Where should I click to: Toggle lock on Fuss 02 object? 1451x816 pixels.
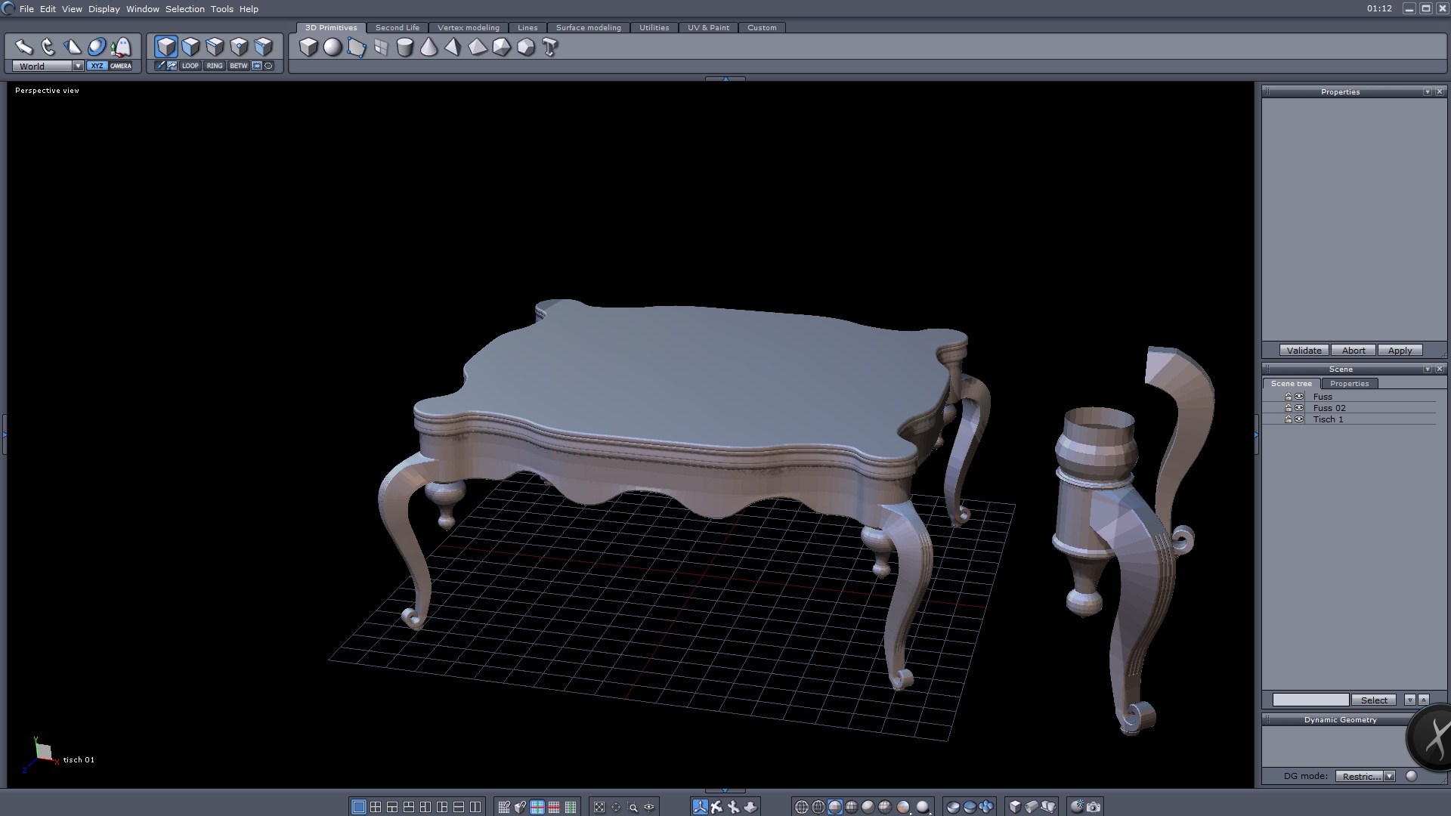point(1289,408)
